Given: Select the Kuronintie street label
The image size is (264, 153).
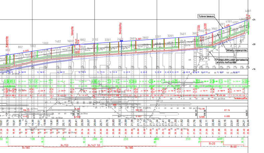Looking at the screenshot, I should [x=7, y=42].
